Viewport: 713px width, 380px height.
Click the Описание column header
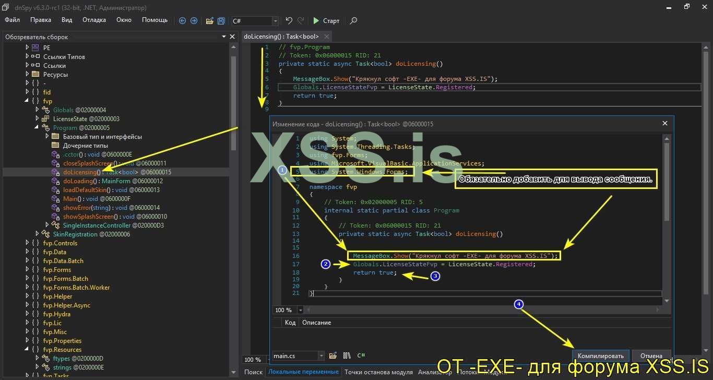click(x=316, y=323)
